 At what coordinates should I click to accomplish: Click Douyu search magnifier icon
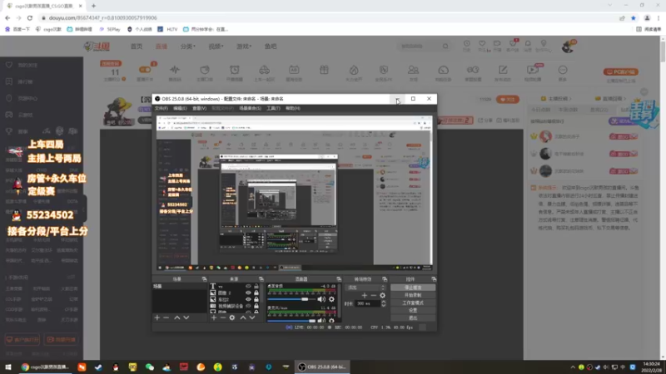coord(445,46)
